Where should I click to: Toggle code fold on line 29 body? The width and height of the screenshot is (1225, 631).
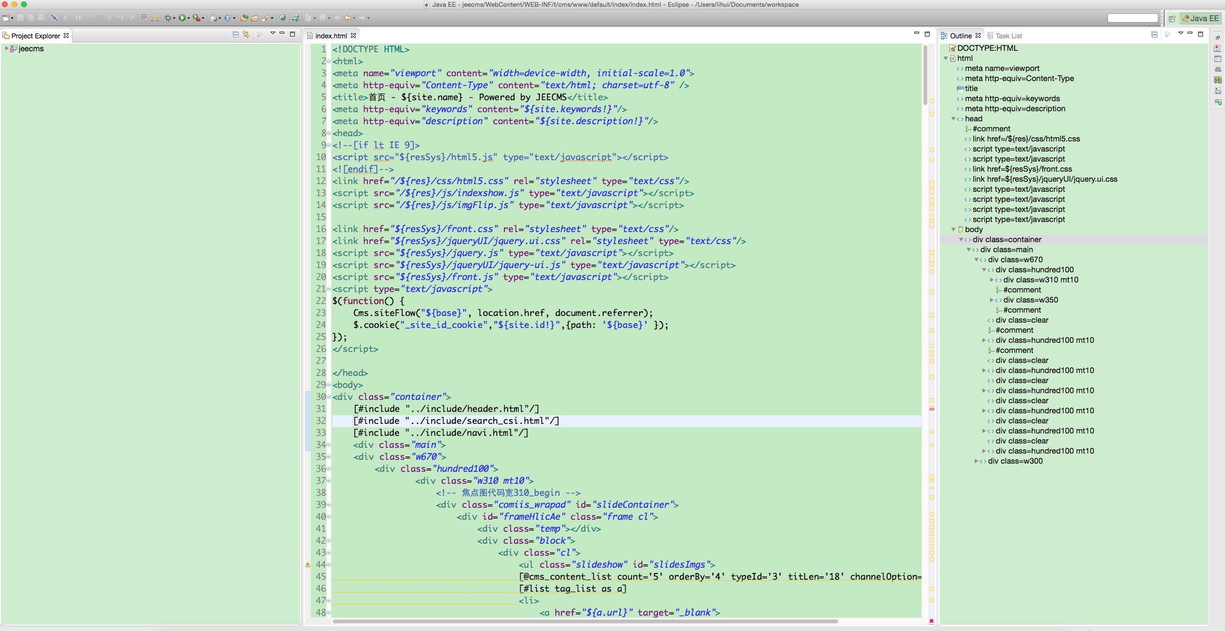328,385
